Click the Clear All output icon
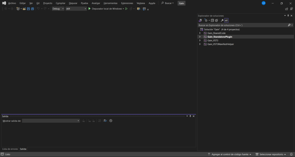This screenshot has height=157, width=295. coord(99,121)
